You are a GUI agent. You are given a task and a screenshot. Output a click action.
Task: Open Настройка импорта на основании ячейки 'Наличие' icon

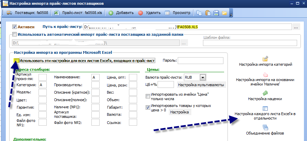point(265,75)
